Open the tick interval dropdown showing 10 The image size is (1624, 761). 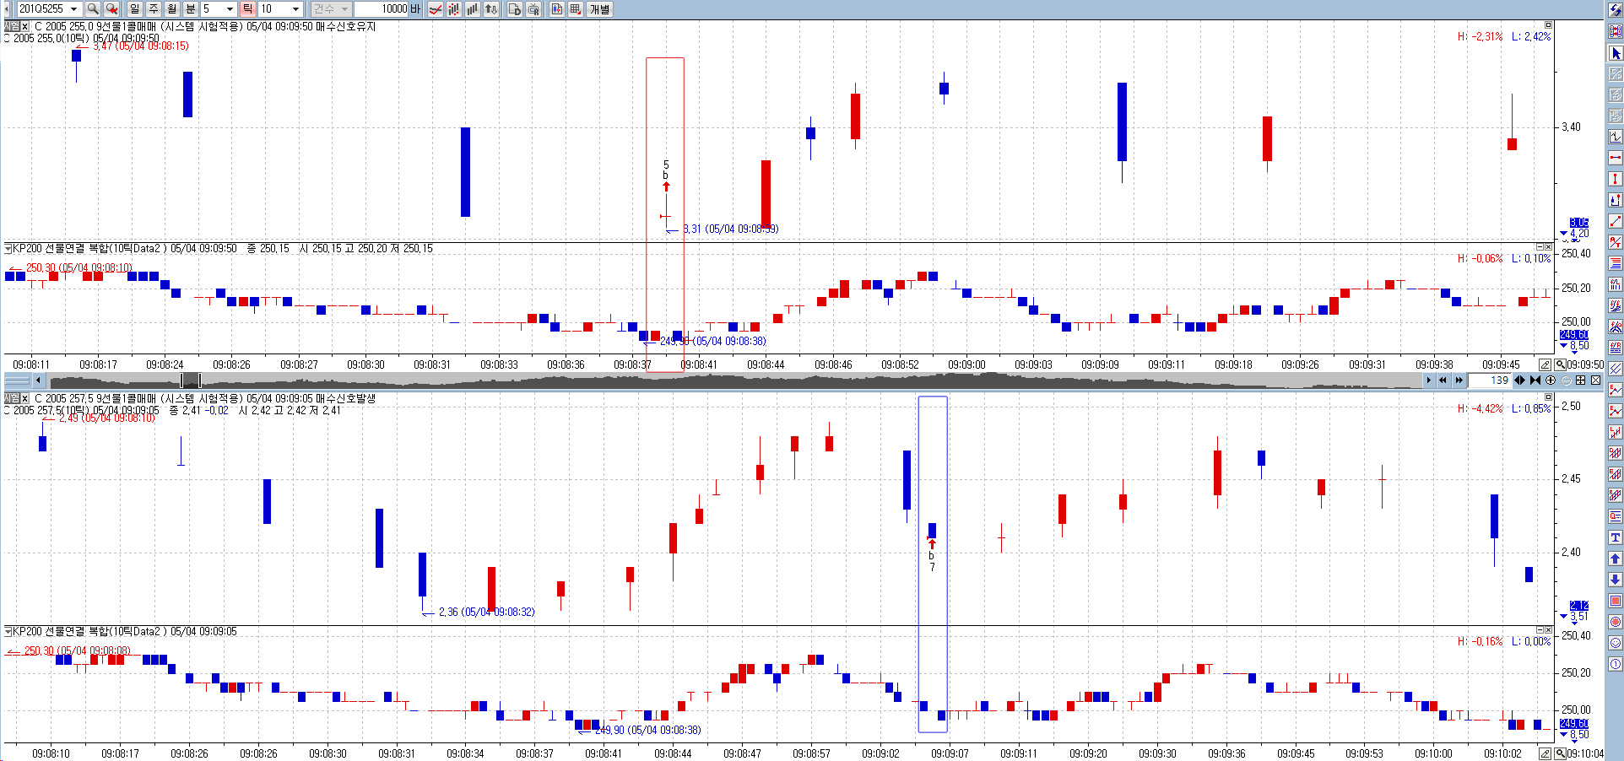tap(295, 8)
